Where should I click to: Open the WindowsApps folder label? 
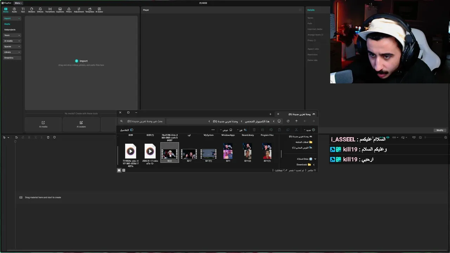coord(228,135)
